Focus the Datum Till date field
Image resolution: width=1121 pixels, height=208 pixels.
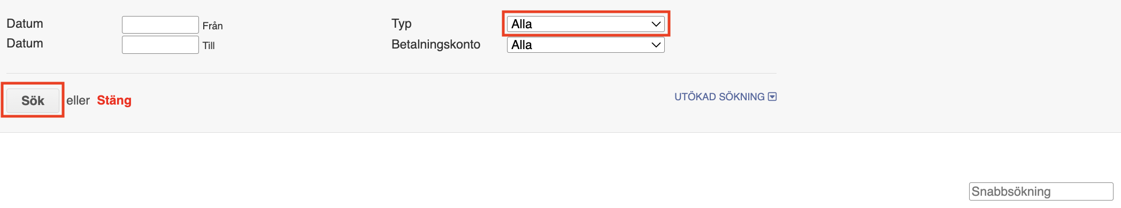(160, 45)
